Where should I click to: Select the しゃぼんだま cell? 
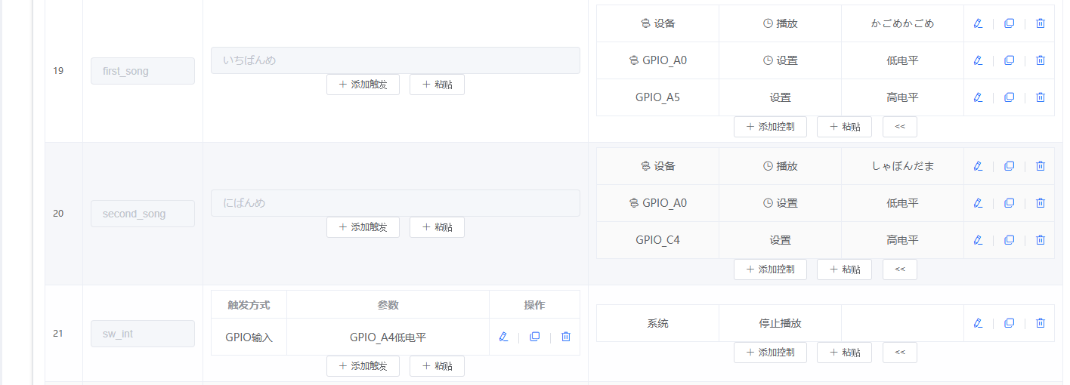902,166
